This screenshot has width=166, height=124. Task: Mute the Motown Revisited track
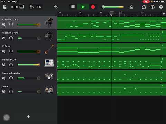(x=4, y=78)
